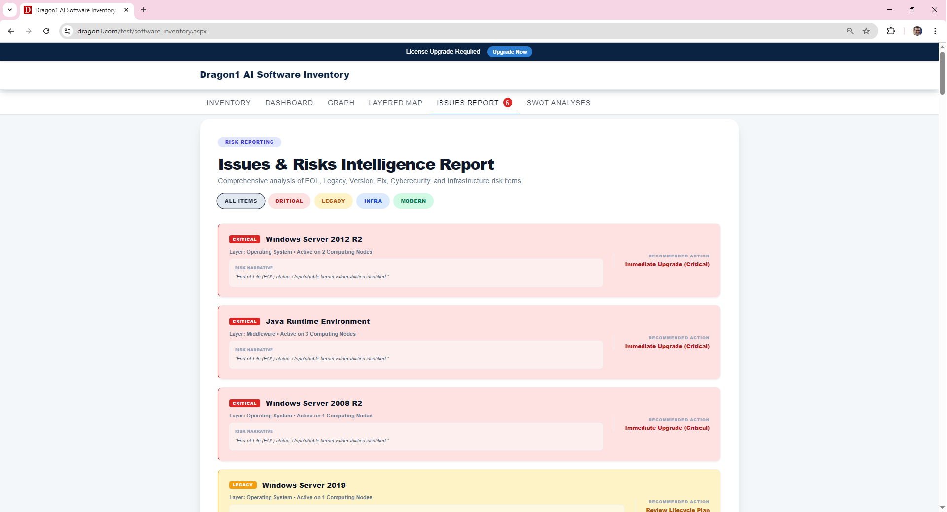
Task: Open the browser extensions puzzle-piece icon
Action: tap(891, 31)
